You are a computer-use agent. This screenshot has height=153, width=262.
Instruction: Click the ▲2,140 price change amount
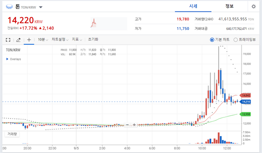tap(46, 28)
